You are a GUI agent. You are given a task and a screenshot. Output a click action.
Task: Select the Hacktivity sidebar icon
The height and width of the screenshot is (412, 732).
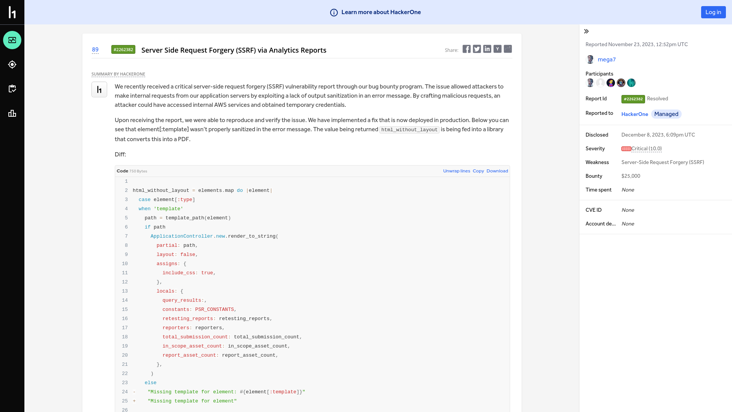[12, 40]
